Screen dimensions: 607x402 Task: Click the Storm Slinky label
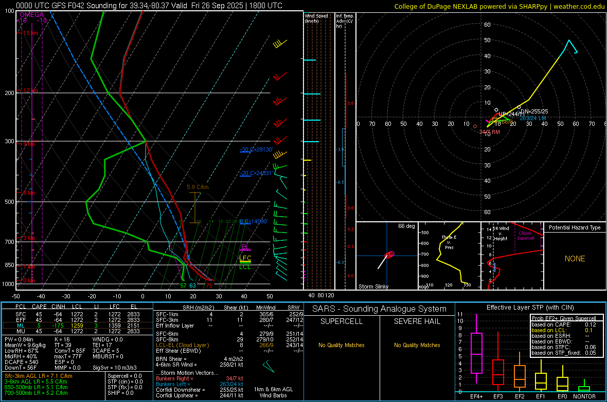(373, 286)
